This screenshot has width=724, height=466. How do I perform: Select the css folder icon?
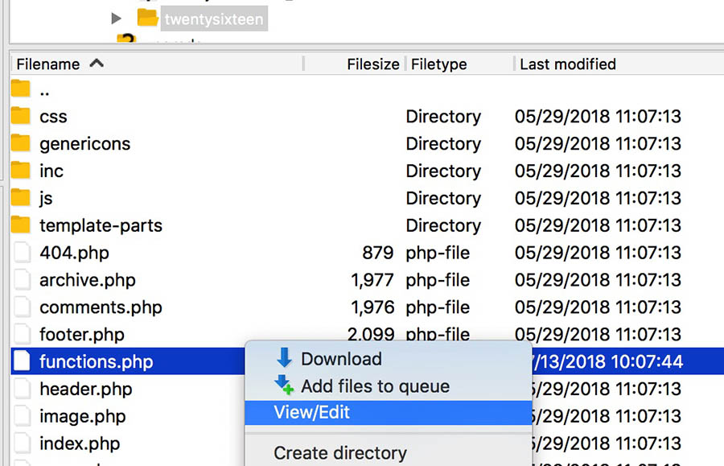[x=21, y=117]
